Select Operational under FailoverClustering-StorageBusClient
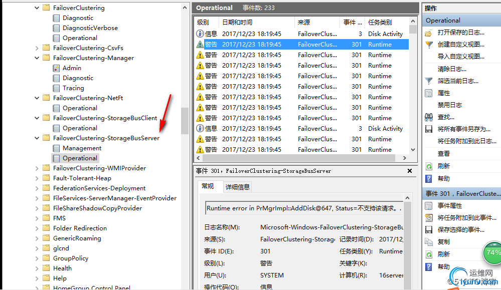This screenshot has width=501, height=290. pyautogui.click(x=80, y=128)
